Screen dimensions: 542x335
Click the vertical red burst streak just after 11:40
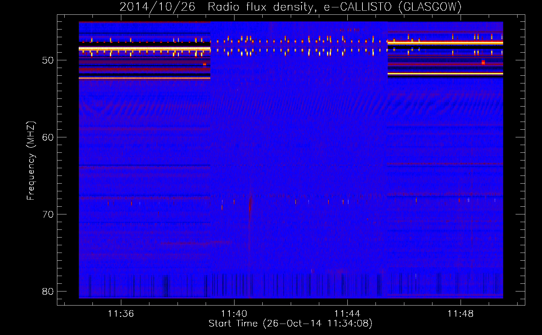[250, 208]
